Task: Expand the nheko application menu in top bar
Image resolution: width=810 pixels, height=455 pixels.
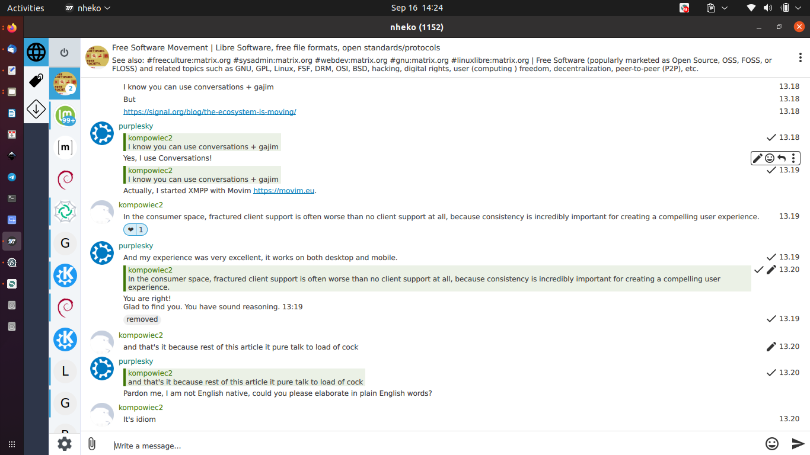Action: click(x=87, y=8)
